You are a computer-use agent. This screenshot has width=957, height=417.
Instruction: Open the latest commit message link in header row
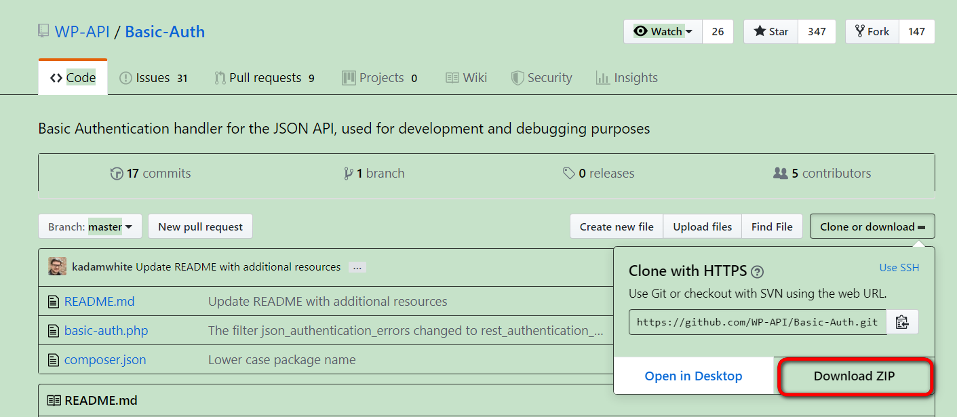[x=238, y=267]
